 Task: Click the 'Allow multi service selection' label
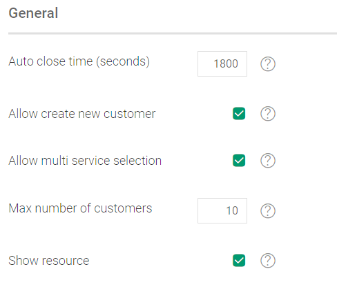tap(85, 161)
